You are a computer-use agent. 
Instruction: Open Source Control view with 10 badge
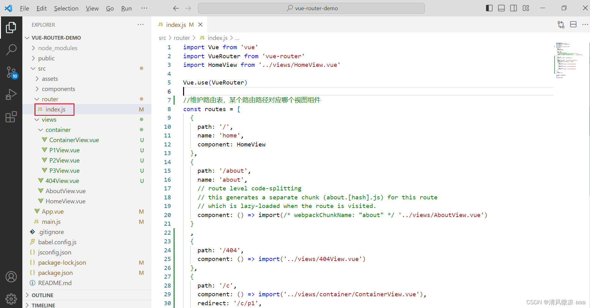tap(11, 72)
